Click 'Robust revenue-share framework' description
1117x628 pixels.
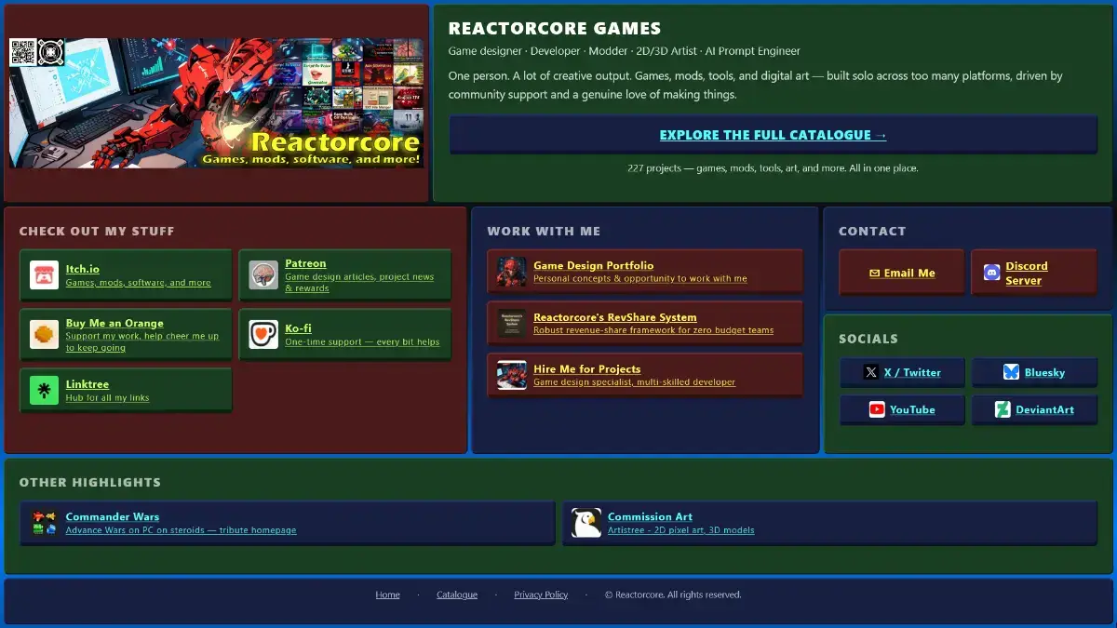point(653,330)
